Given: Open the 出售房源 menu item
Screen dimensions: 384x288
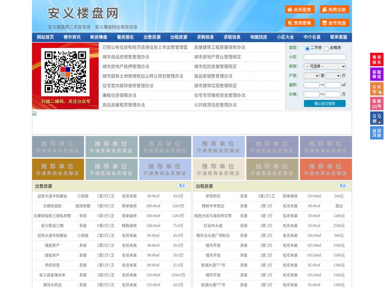Looking at the screenshot, I should click(152, 37).
